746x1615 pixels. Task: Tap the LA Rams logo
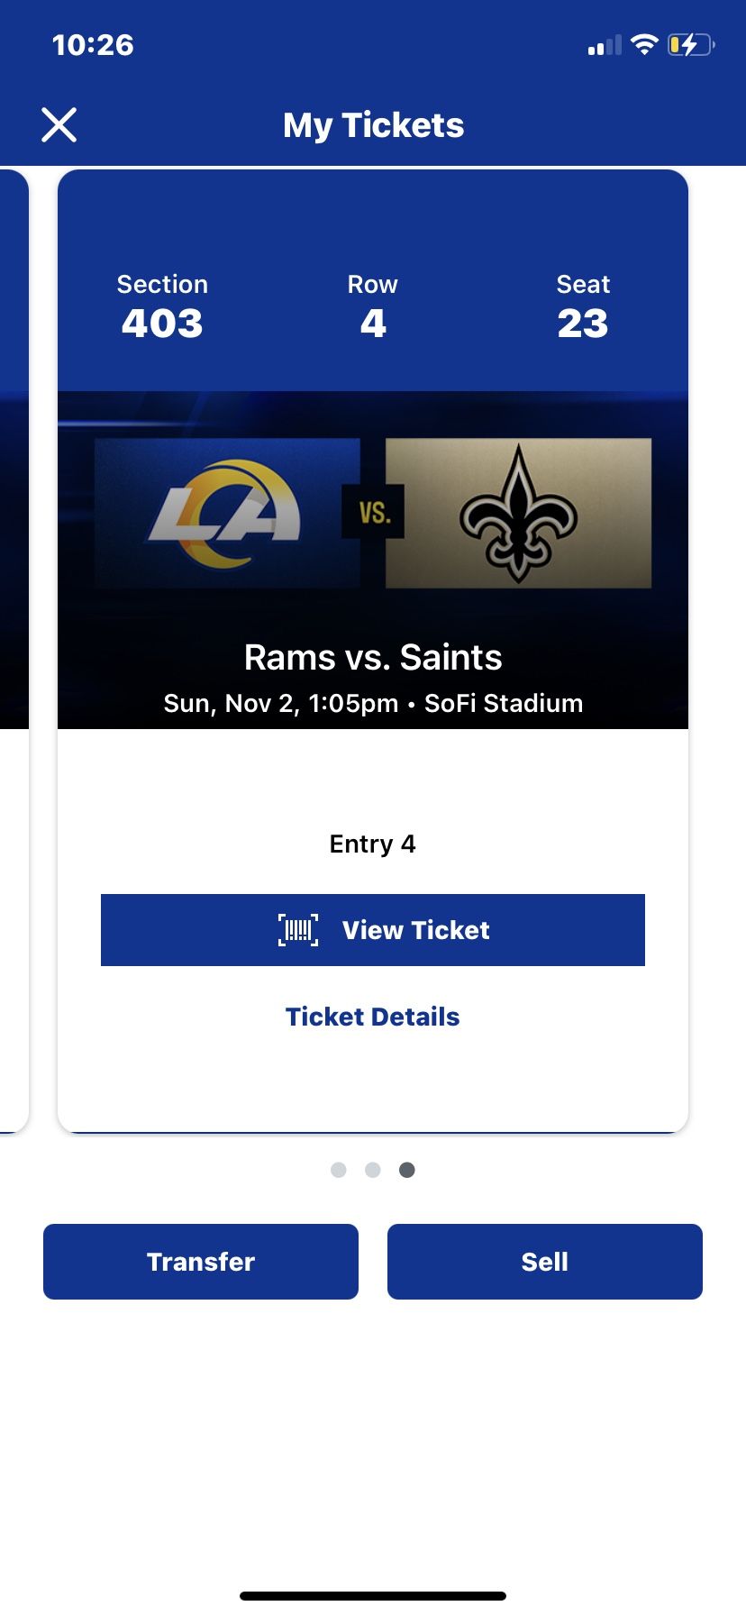[226, 514]
